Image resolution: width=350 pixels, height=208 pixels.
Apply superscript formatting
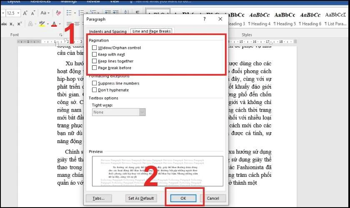coord(20,24)
